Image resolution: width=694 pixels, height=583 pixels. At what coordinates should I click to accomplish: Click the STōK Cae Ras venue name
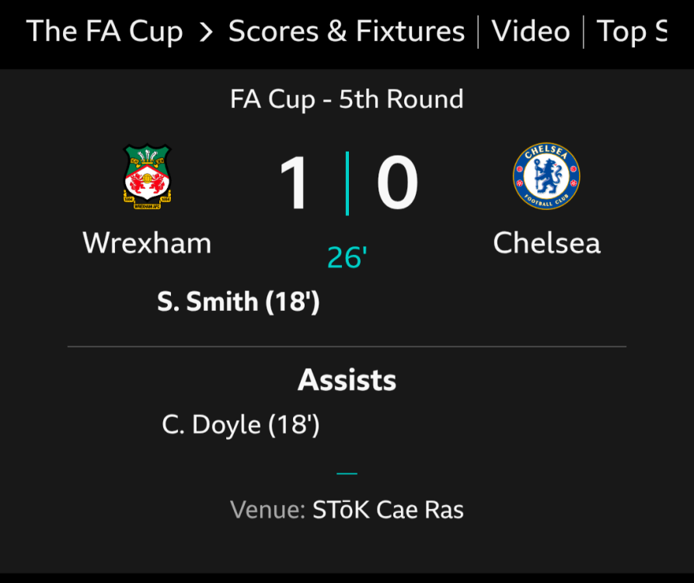pos(388,511)
